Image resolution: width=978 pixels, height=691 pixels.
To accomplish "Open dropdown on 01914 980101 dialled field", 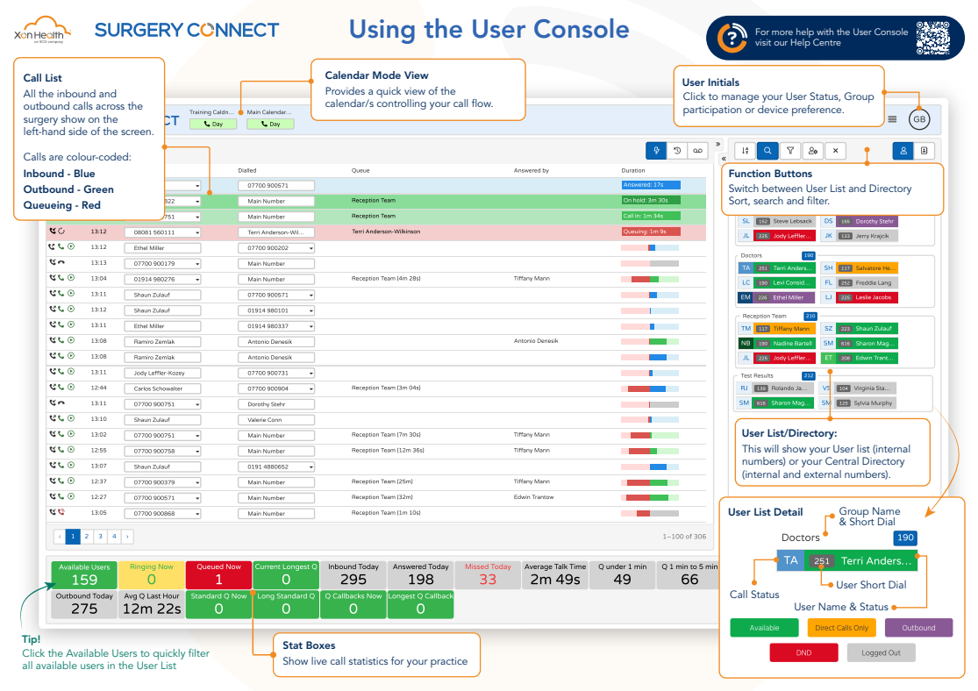I will click(x=311, y=310).
